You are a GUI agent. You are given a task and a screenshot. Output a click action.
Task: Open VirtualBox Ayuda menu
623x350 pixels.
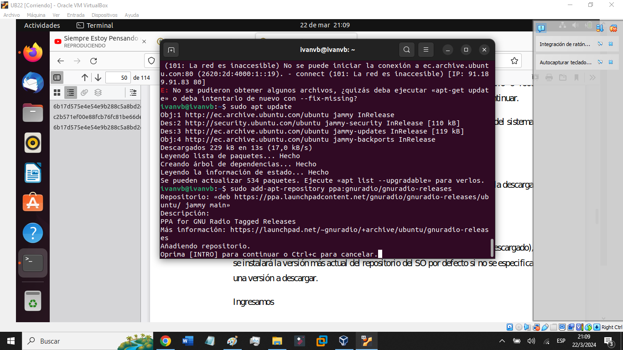(132, 15)
